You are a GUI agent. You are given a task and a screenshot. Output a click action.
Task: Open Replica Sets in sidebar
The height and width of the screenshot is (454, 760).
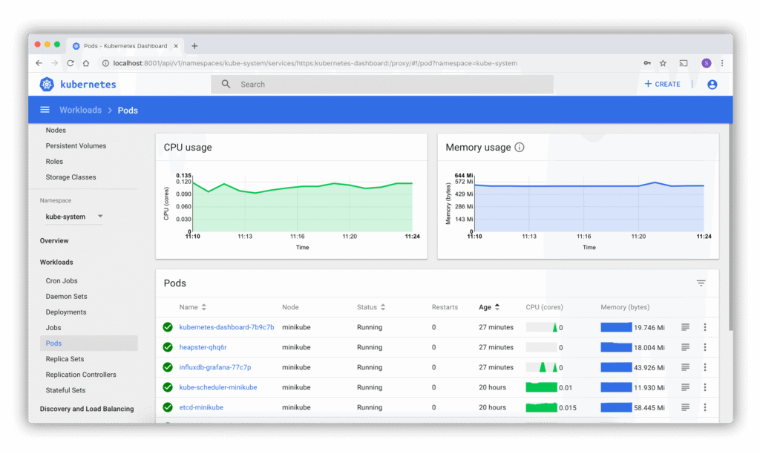click(x=65, y=359)
